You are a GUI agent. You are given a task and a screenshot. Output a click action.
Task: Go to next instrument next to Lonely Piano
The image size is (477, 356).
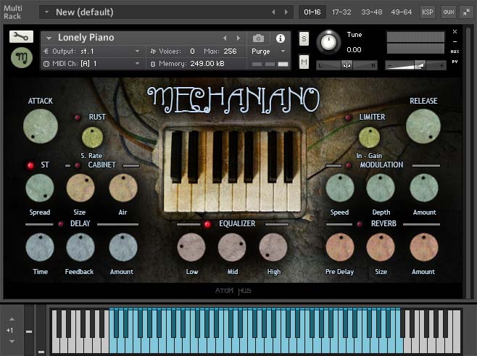pyautogui.click(x=238, y=38)
